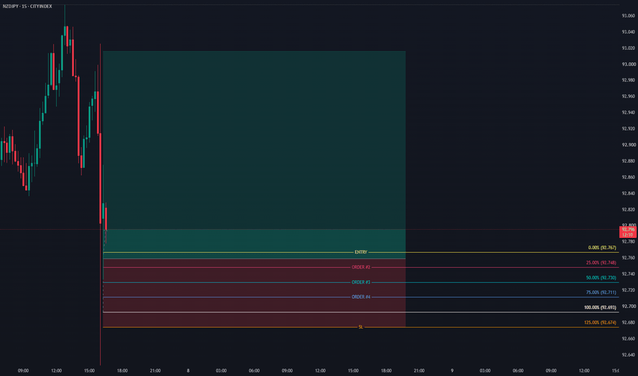Click the 92.900 price axis label

click(x=628, y=145)
